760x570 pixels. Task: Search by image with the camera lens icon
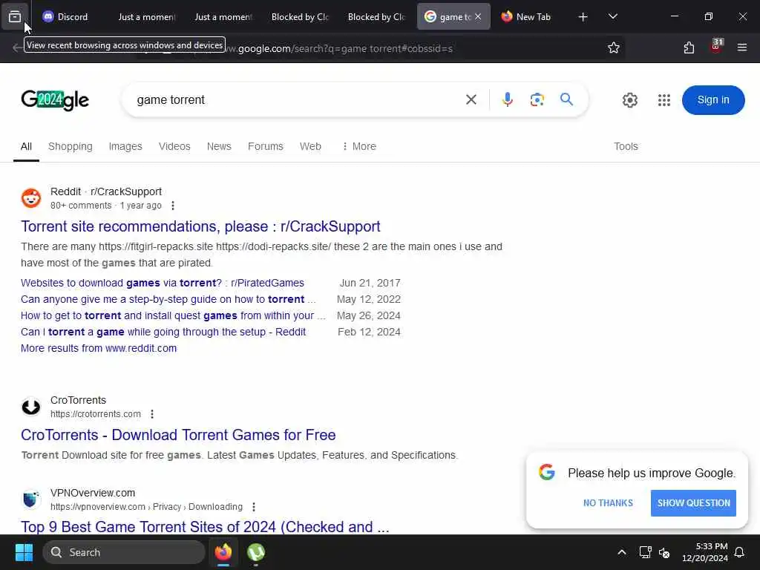[537, 100]
